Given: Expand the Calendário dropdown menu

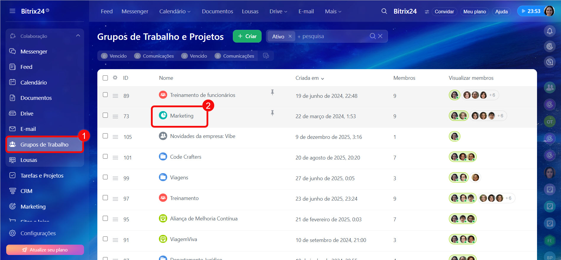Looking at the screenshot, I should click(x=175, y=11).
